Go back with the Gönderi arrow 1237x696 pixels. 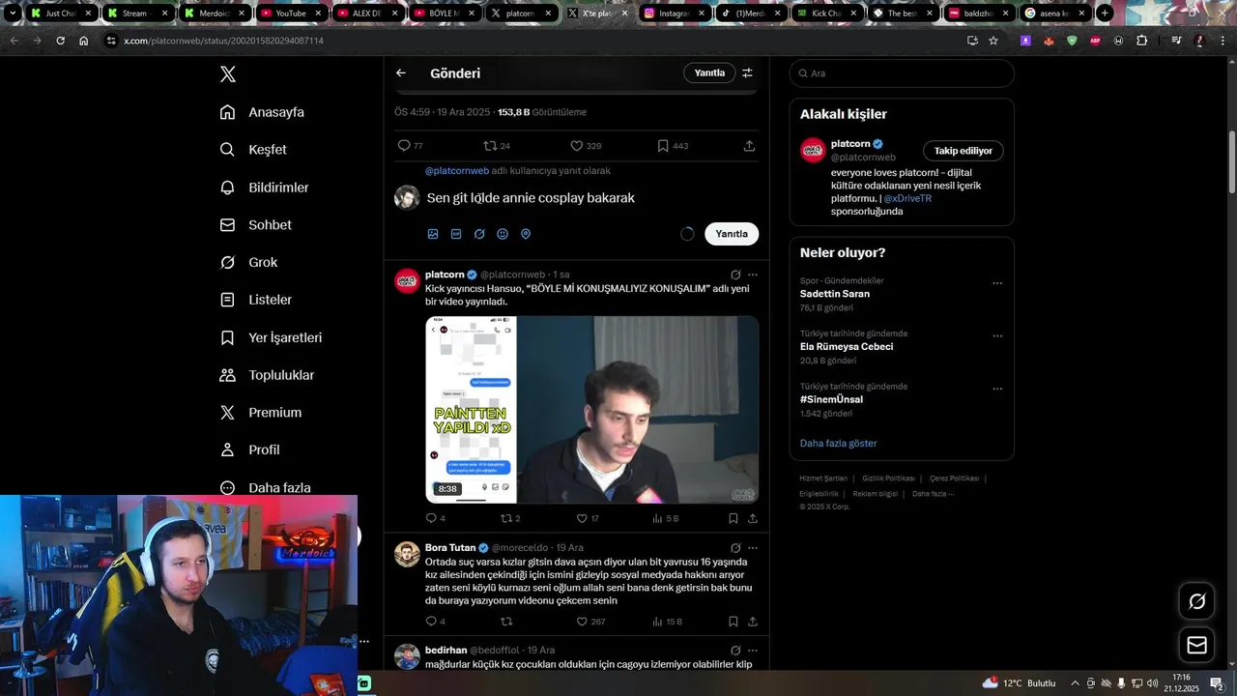(401, 72)
